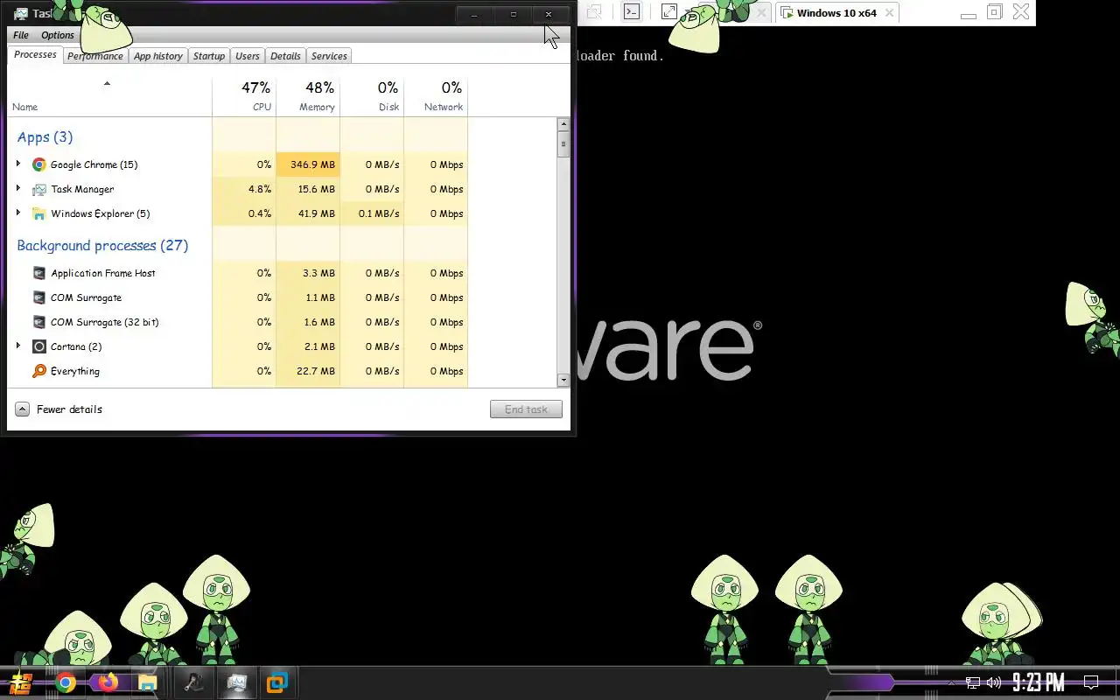Click the Application Frame Host process icon
Viewport: 1120px width, 700px height.
(x=38, y=273)
